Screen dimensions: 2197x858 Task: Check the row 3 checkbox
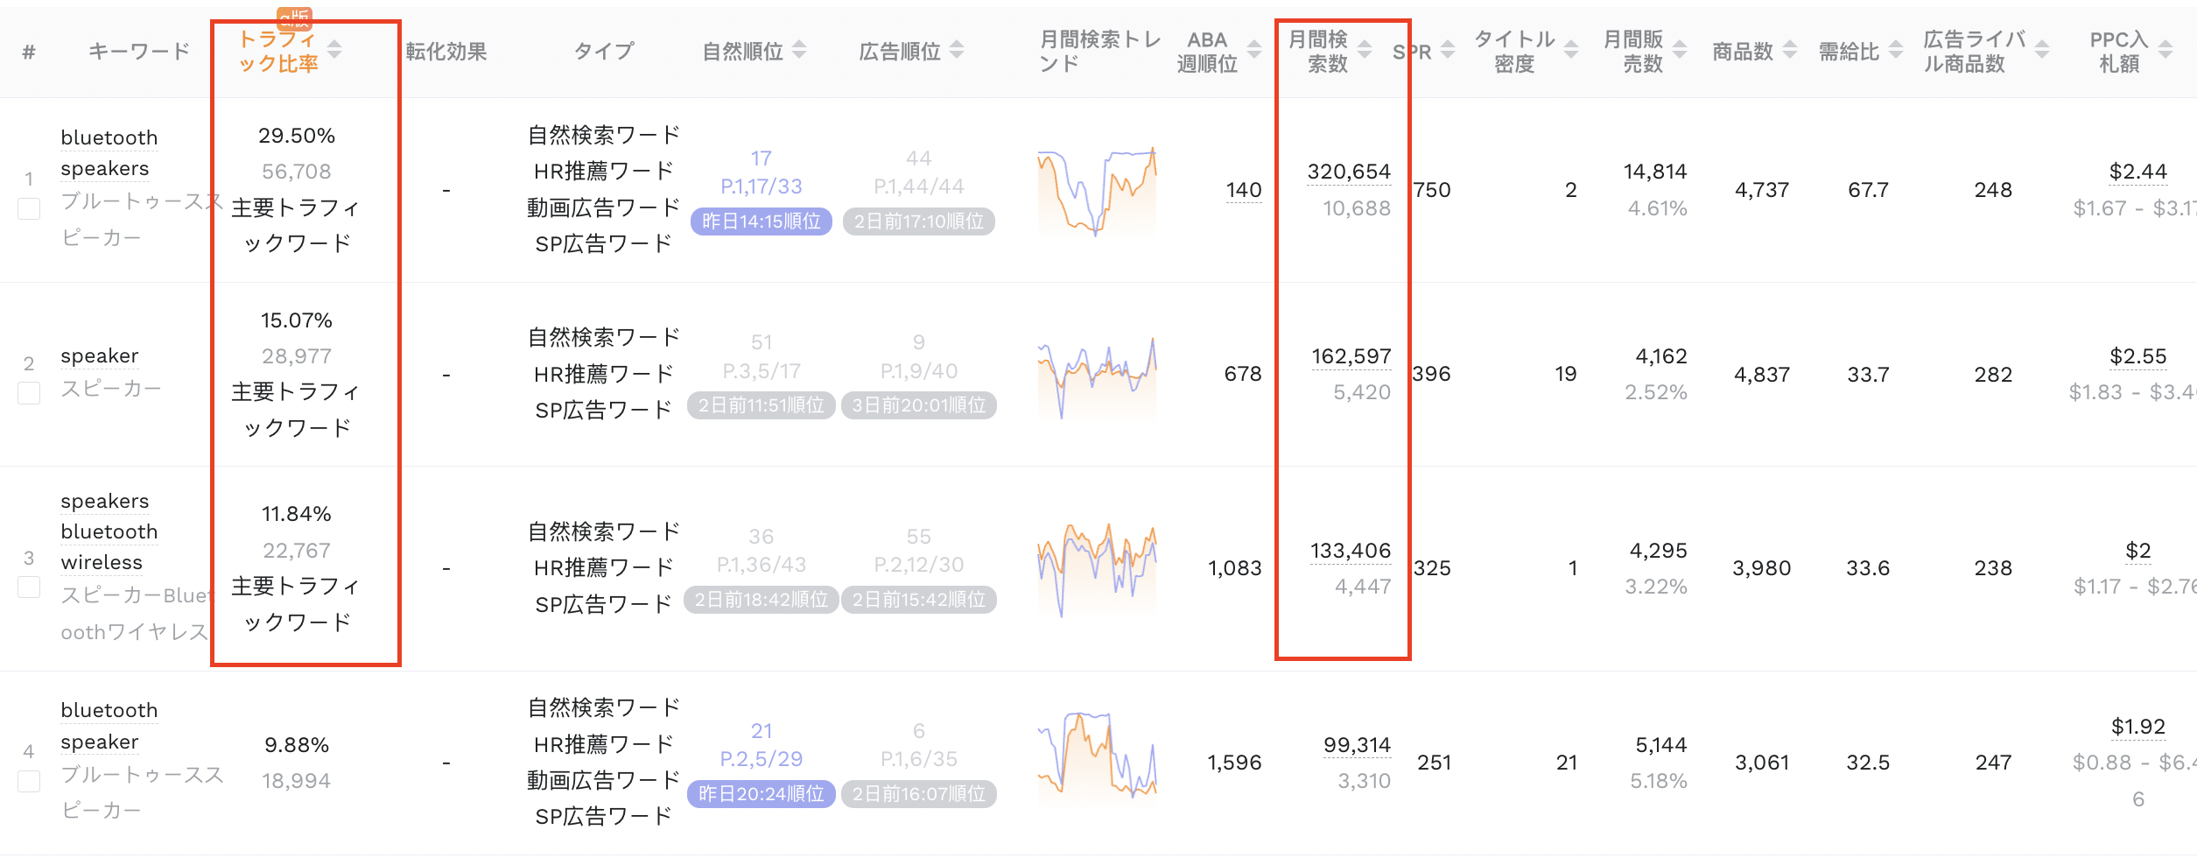29,587
